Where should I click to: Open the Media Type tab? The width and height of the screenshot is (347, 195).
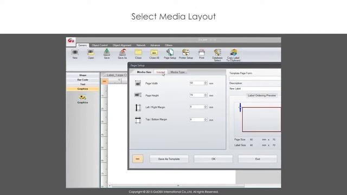pos(177,72)
